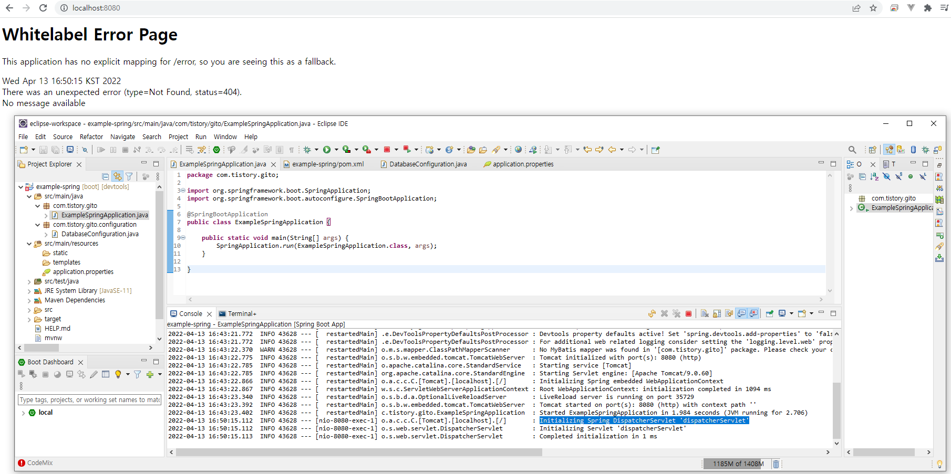This screenshot has width=951, height=474.
Task: Switch to the Terminal+ tab
Action: click(x=237, y=314)
